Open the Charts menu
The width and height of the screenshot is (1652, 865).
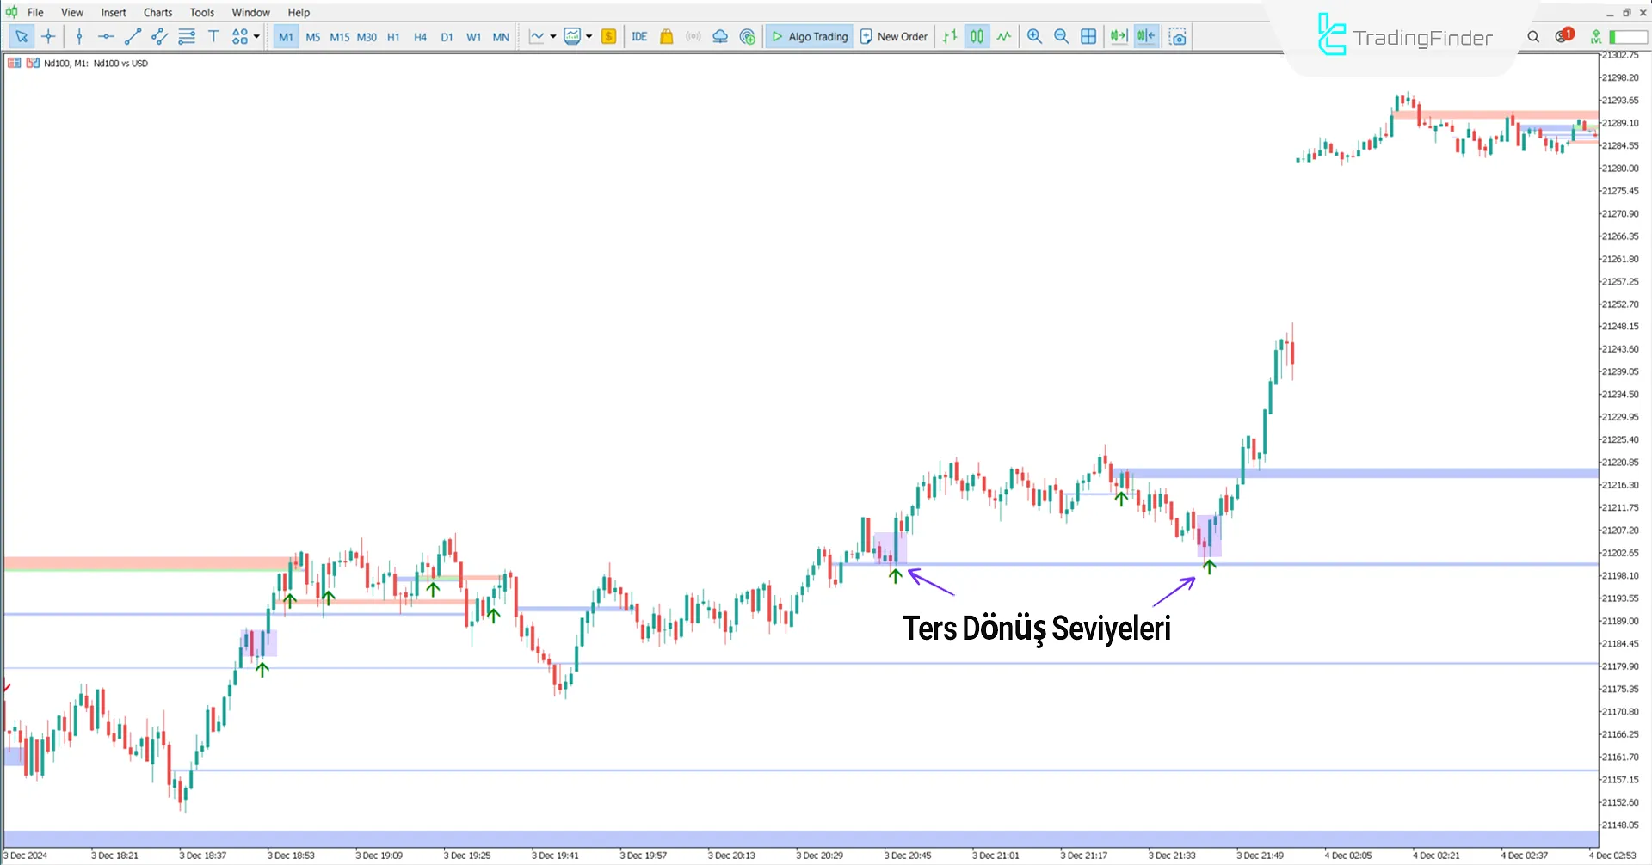(157, 12)
